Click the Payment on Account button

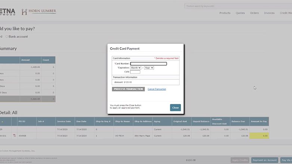[264, 160]
